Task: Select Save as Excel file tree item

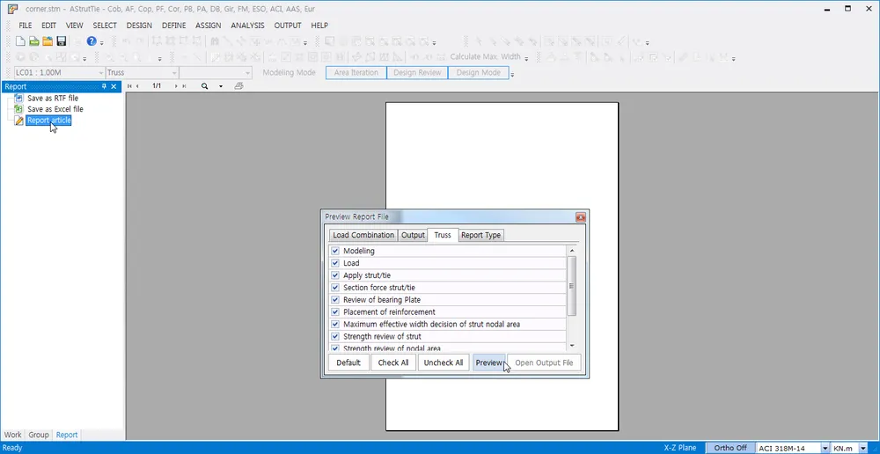Action: (x=55, y=109)
